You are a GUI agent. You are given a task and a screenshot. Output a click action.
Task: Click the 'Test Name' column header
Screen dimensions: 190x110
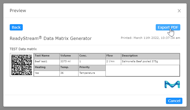pos(47,56)
